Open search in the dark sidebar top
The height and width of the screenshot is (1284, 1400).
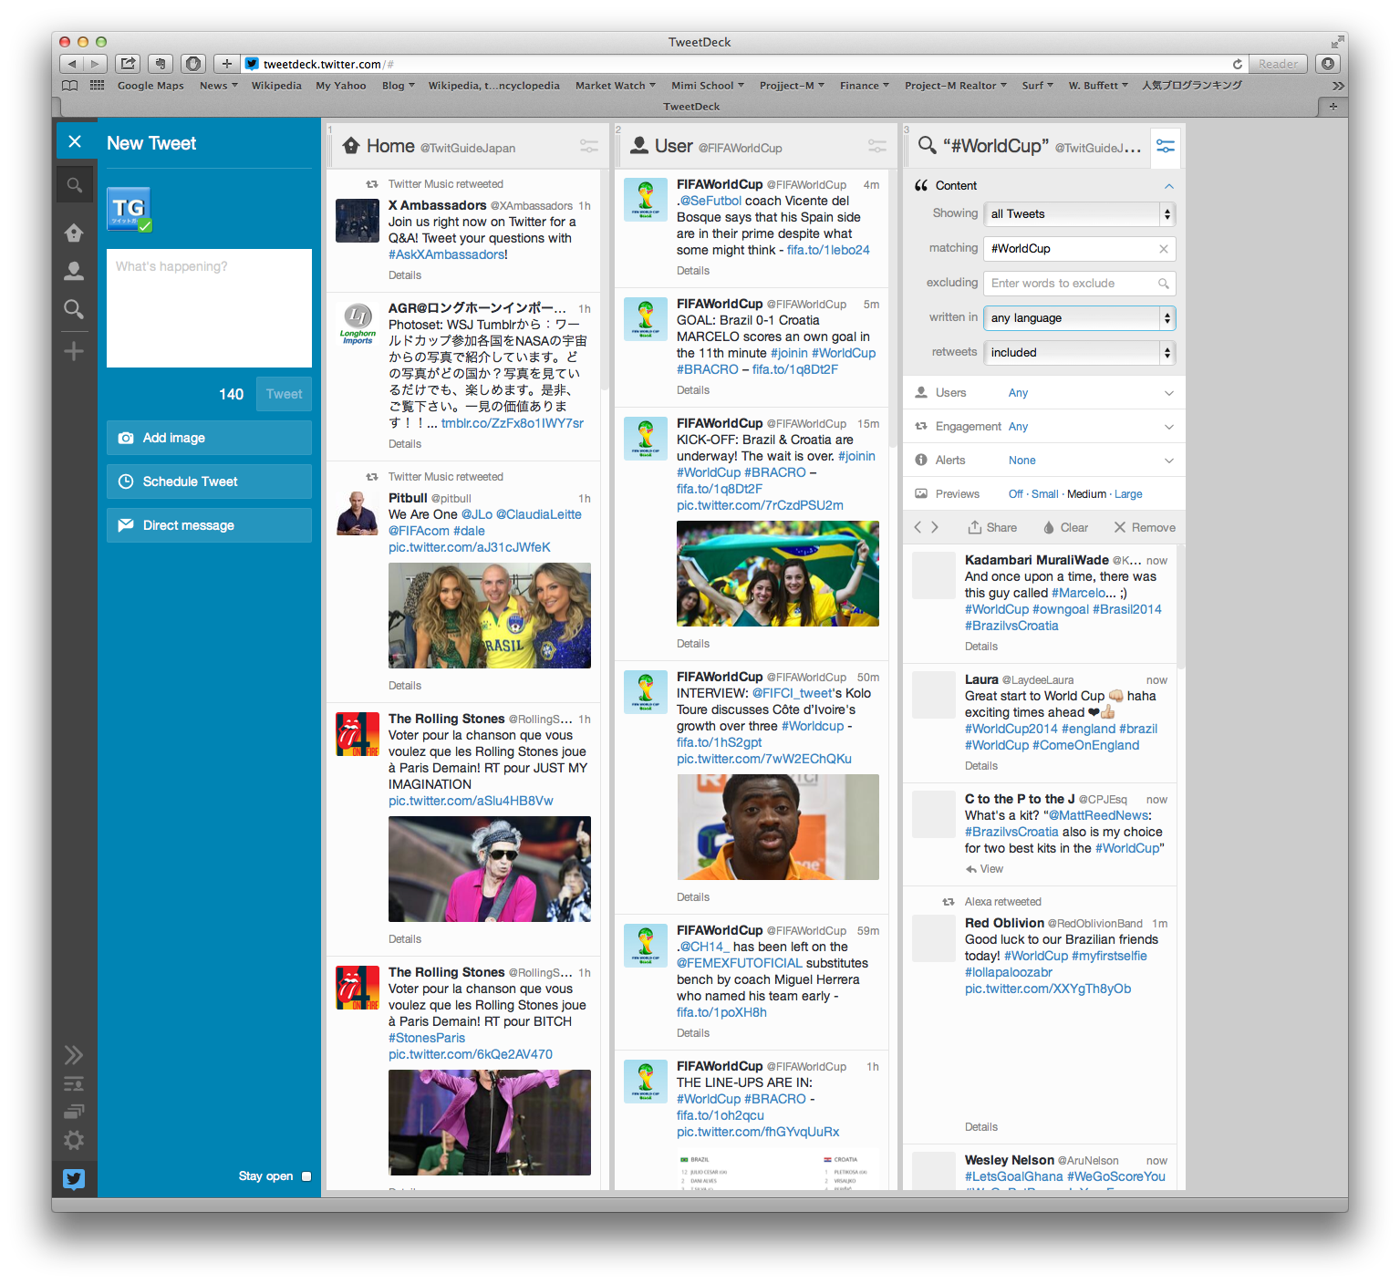coord(74,185)
